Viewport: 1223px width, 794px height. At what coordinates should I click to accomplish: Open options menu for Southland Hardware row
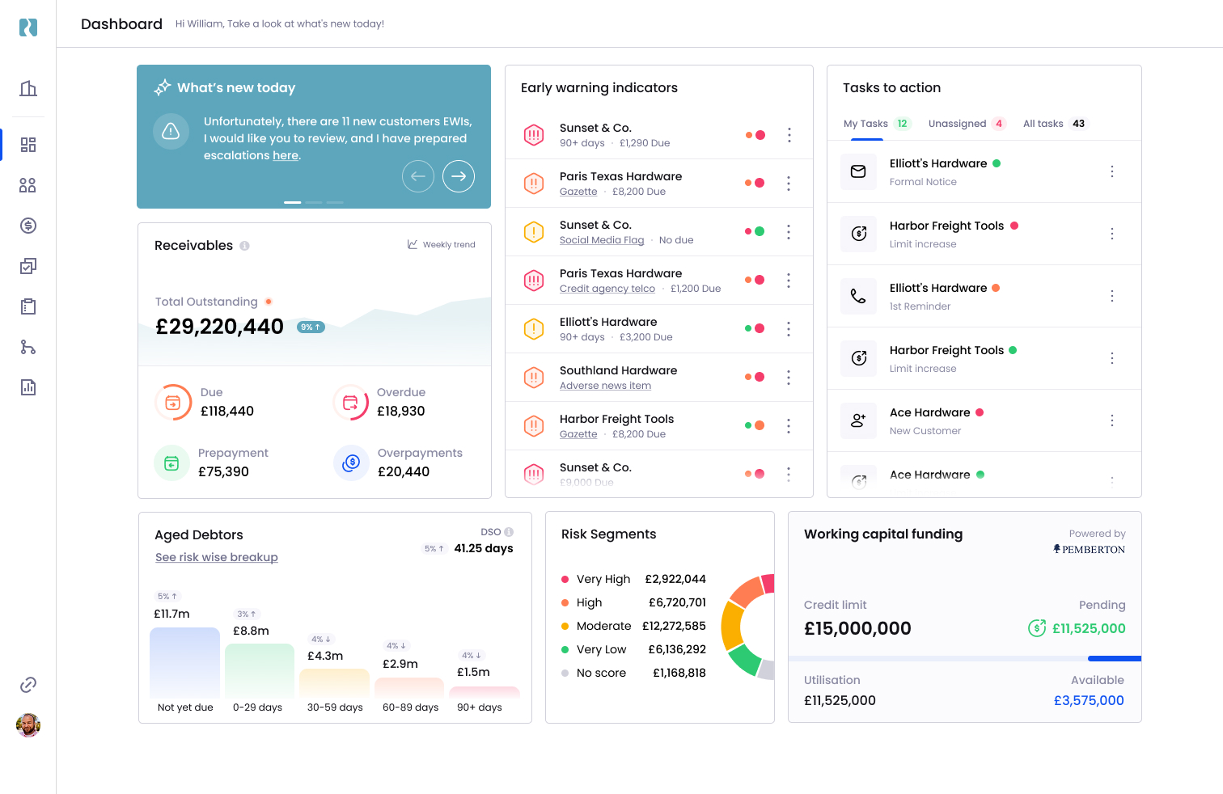coord(789,378)
